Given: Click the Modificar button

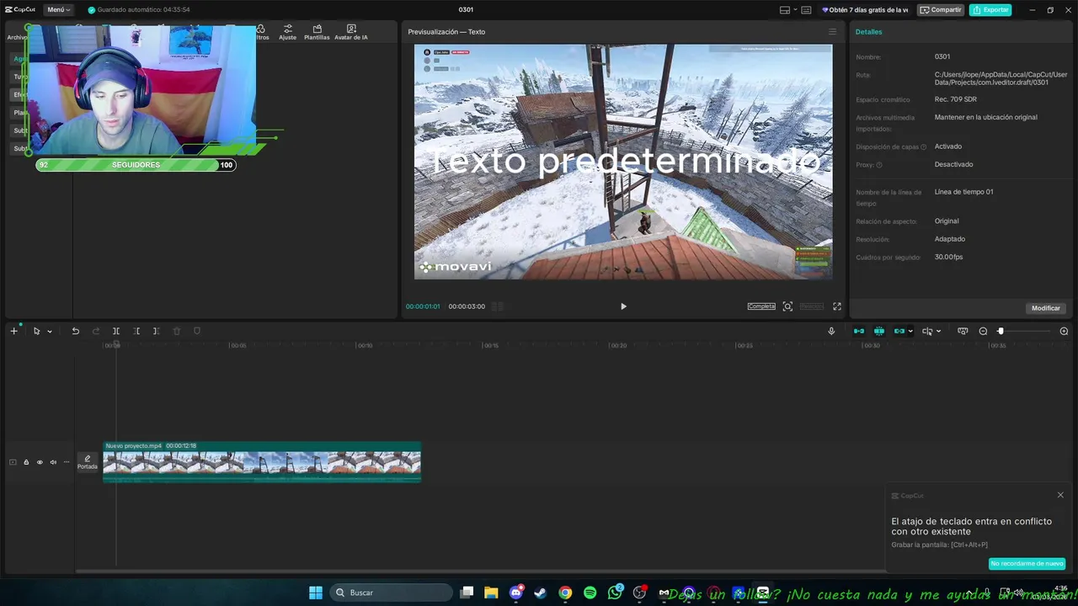Looking at the screenshot, I should 1046,308.
